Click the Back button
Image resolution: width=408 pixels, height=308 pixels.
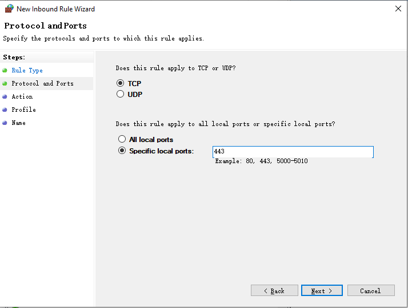pyautogui.click(x=274, y=290)
